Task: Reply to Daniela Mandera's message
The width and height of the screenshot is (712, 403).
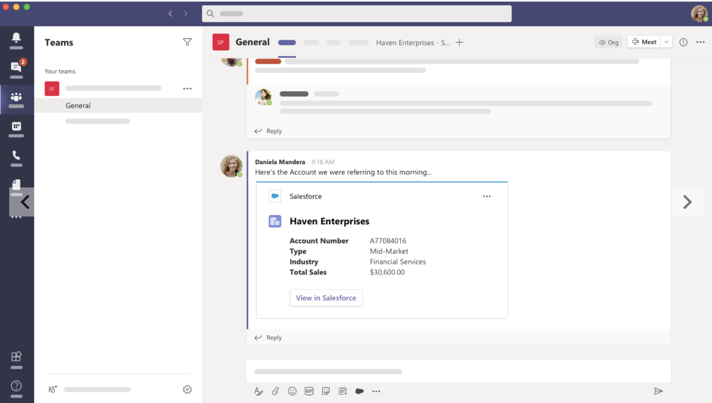Action: [268, 338]
